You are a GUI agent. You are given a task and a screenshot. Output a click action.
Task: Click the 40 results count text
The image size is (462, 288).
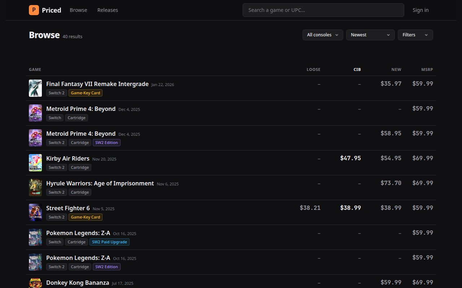click(73, 36)
